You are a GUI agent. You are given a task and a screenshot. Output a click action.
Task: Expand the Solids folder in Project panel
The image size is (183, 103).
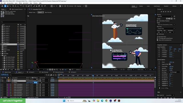click(1, 52)
